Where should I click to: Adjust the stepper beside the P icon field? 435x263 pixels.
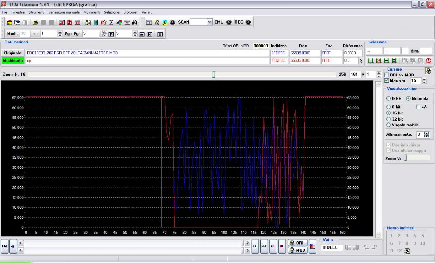coord(135,34)
